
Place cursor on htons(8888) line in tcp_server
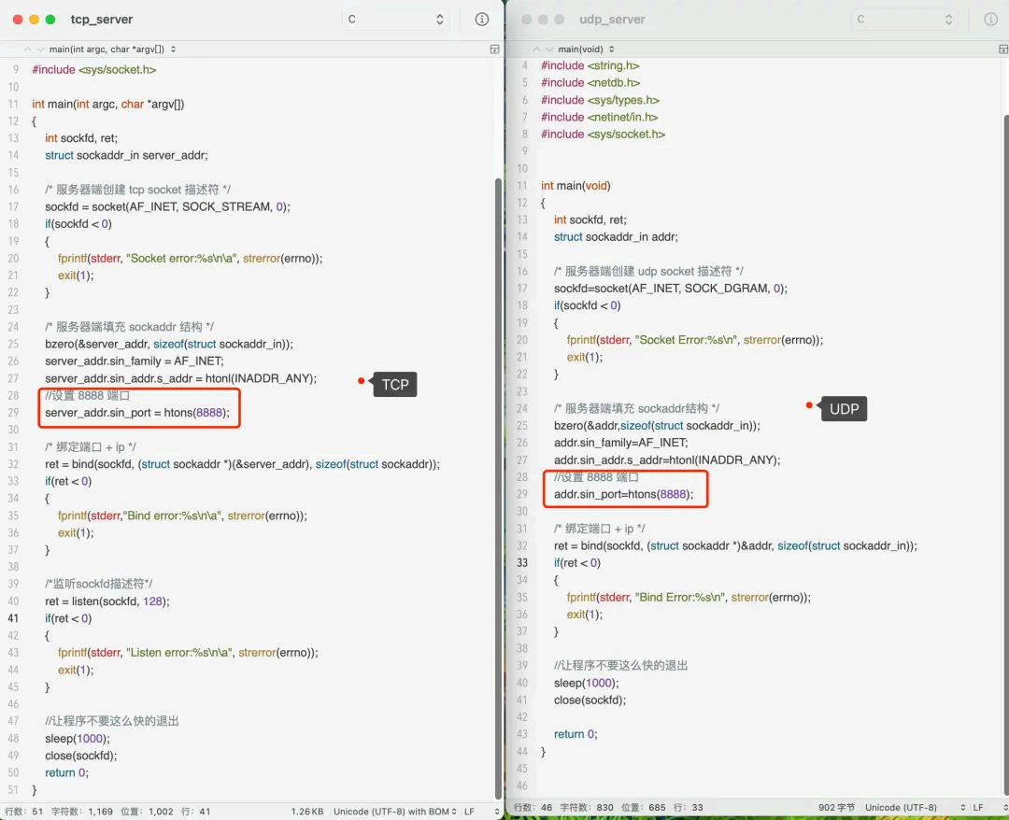coord(136,412)
